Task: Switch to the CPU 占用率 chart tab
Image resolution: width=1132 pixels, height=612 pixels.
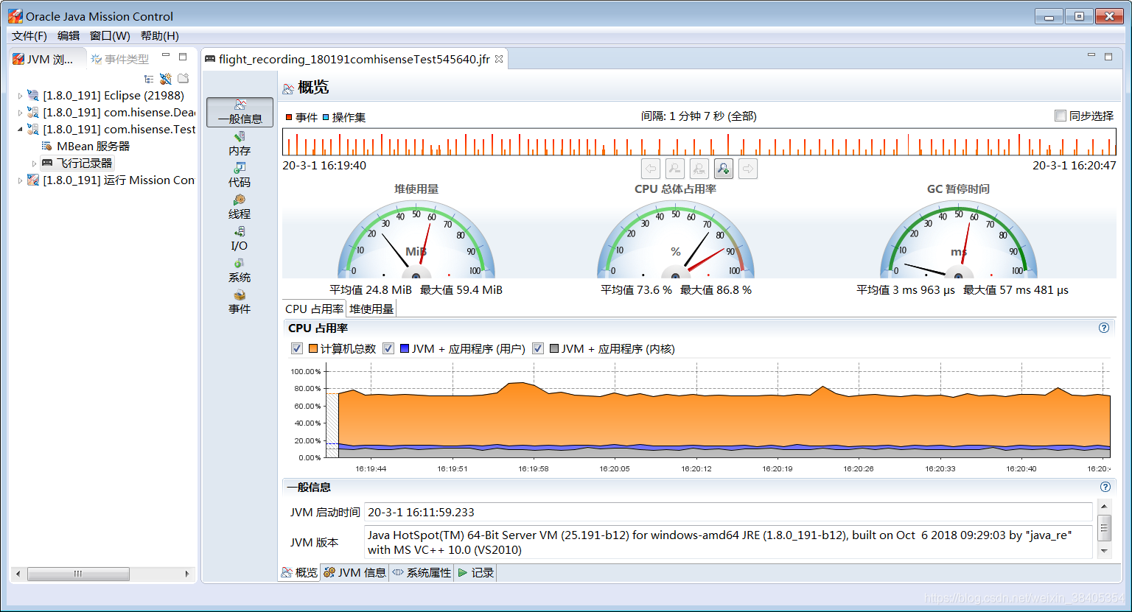Action: point(315,309)
